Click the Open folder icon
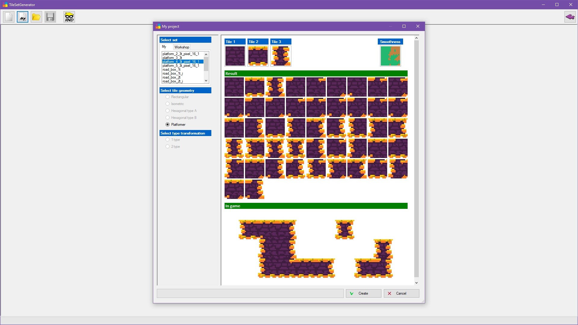 pos(36,17)
